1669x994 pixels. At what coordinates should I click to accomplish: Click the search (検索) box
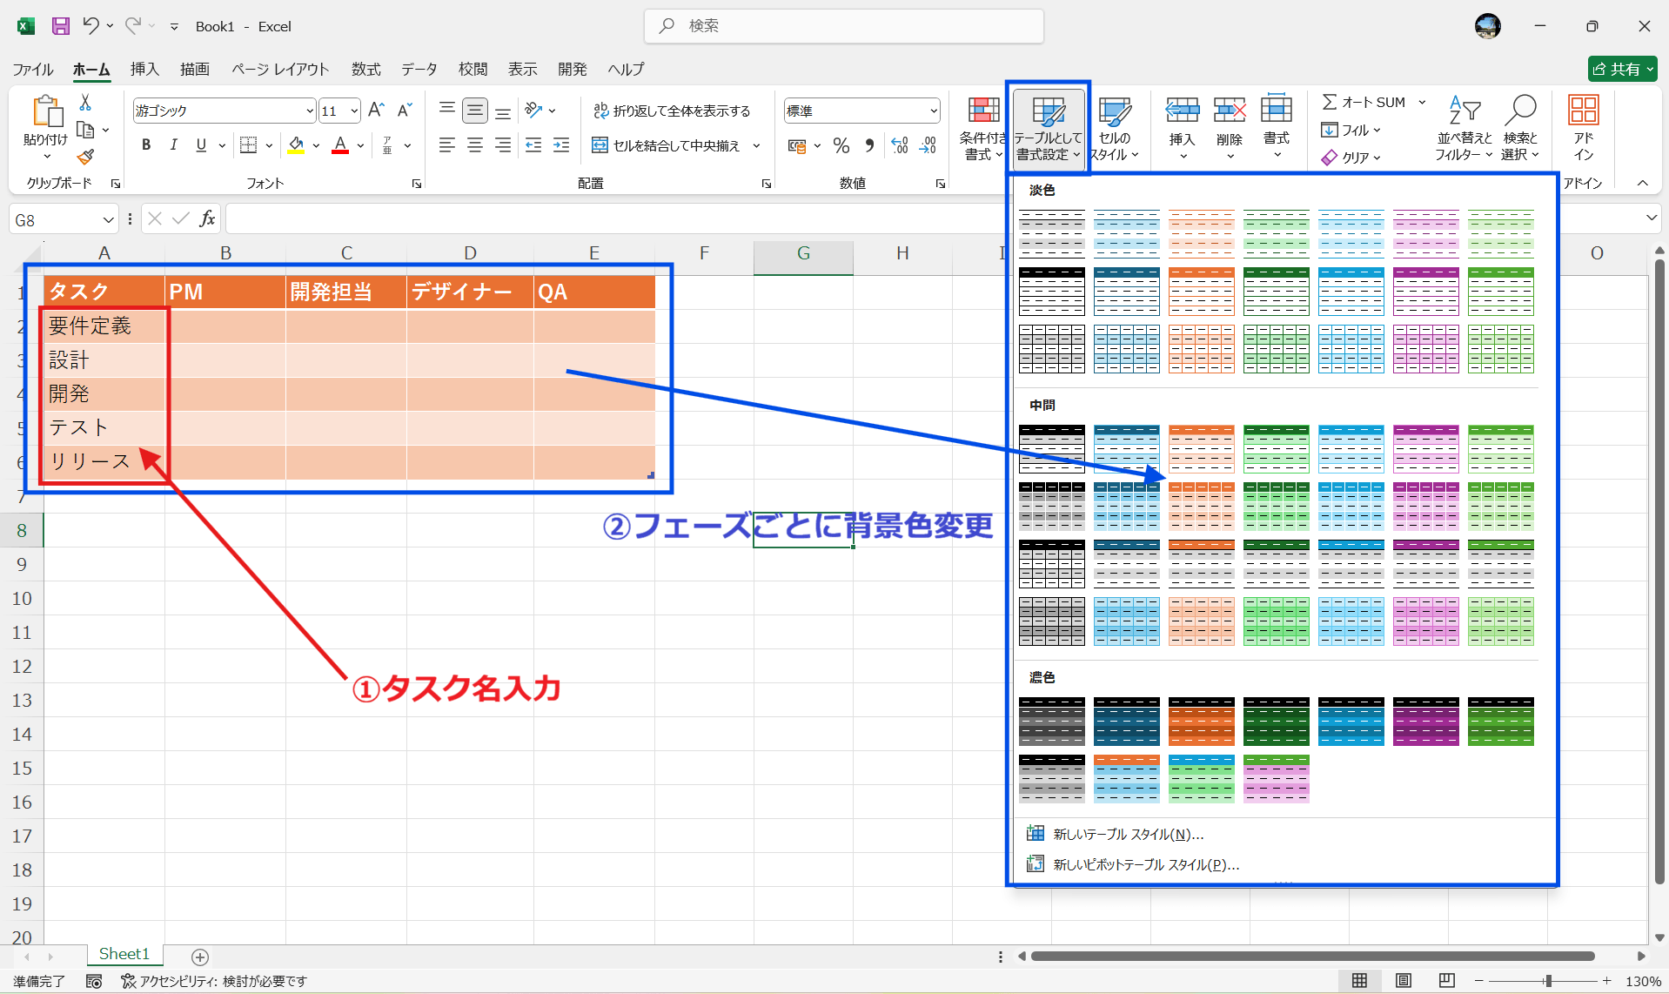tap(843, 26)
